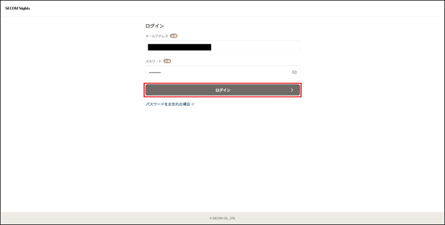Click the パスワード field label
The width and height of the screenshot is (445, 225).
[154, 61]
